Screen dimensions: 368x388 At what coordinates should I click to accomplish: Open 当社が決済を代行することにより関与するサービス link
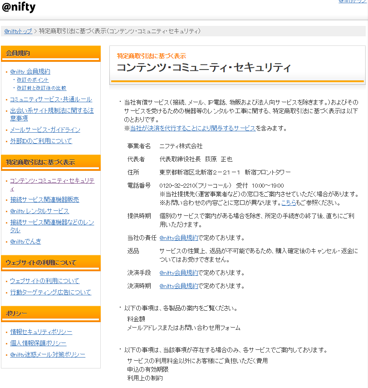tap(193, 129)
